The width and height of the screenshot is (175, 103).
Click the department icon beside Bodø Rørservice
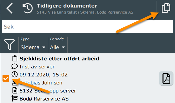click(14, 98)
